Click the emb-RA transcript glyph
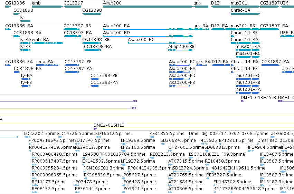Image resolution: width=294 pixels, height=194 pixels. (47, 43)
